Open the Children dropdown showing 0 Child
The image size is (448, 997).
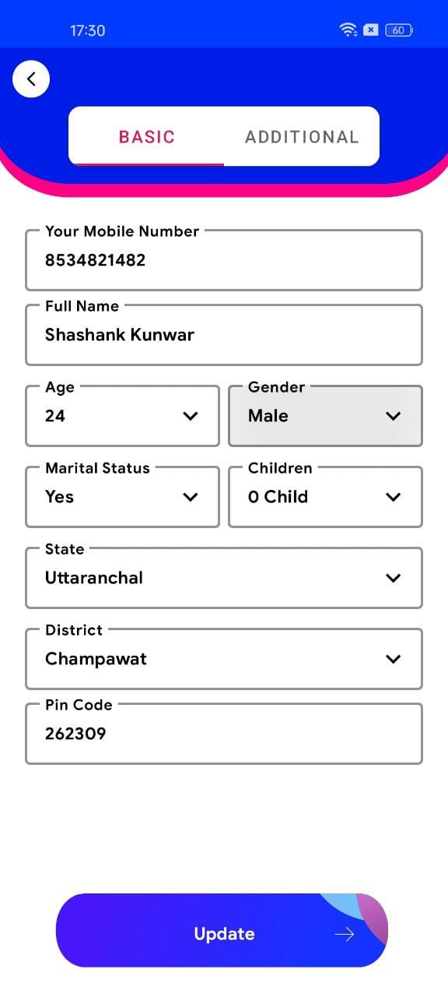325,497
